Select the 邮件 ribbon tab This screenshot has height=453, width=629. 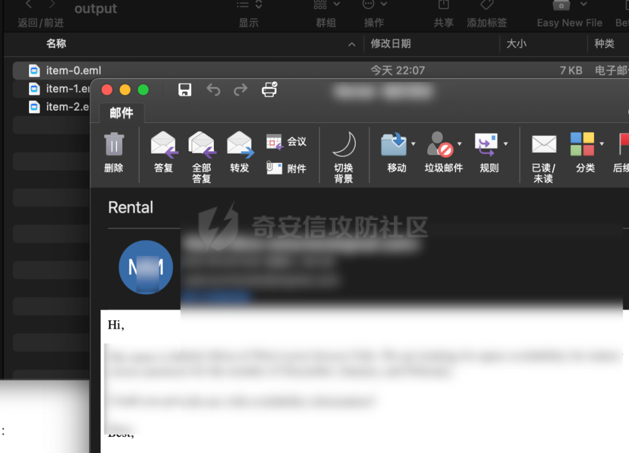(122, 113)
